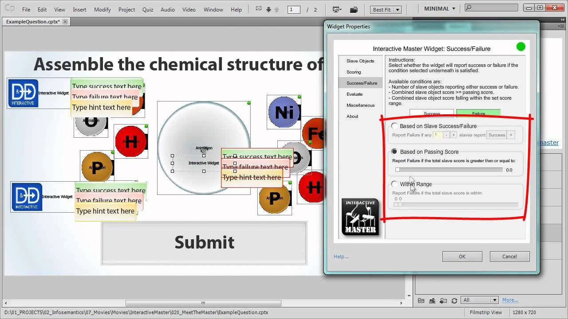This screenshot has height=319, width=568.
Task: Click the open folder icon in toolbar
Action: coord(354,9)
